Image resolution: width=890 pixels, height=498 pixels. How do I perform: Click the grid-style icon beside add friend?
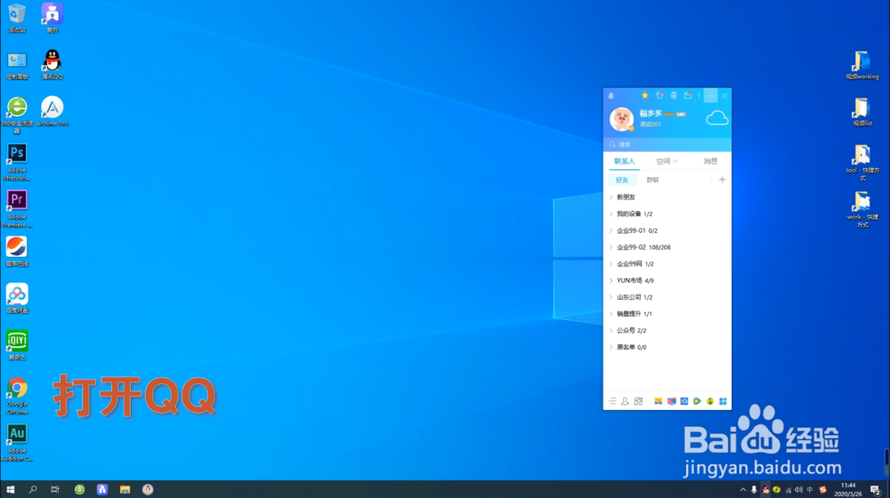coord(638,401)
